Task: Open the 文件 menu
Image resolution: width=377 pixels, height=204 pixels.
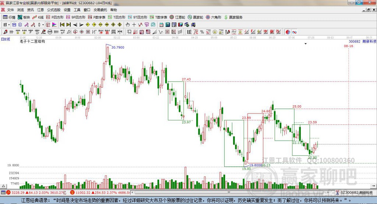Action: coord(10,10)
